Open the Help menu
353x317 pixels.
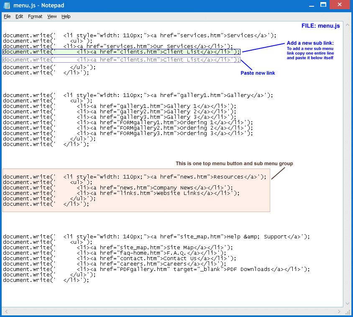66,16
